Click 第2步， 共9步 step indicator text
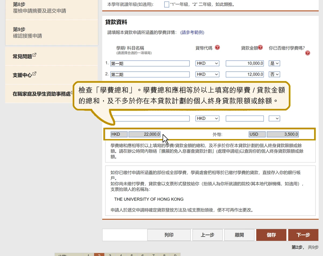Screen dimensions: 323x256 coord(305,247)
